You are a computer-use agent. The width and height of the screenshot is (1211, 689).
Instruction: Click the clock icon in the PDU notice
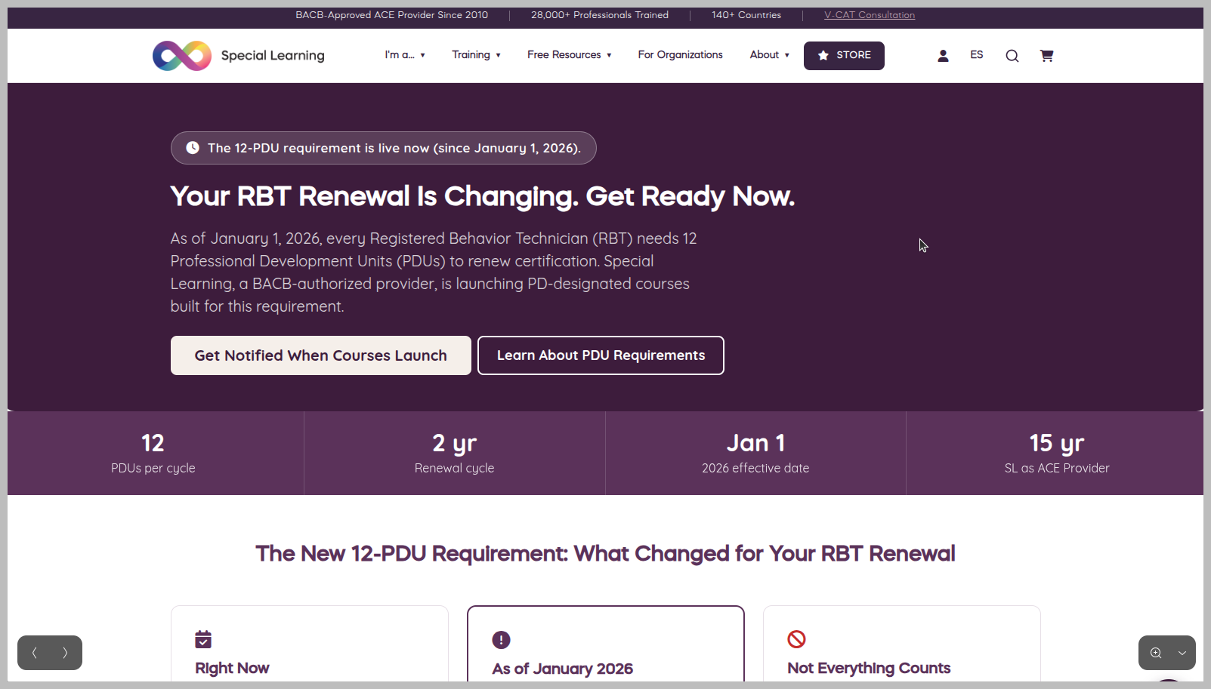(x=193, y=148)
